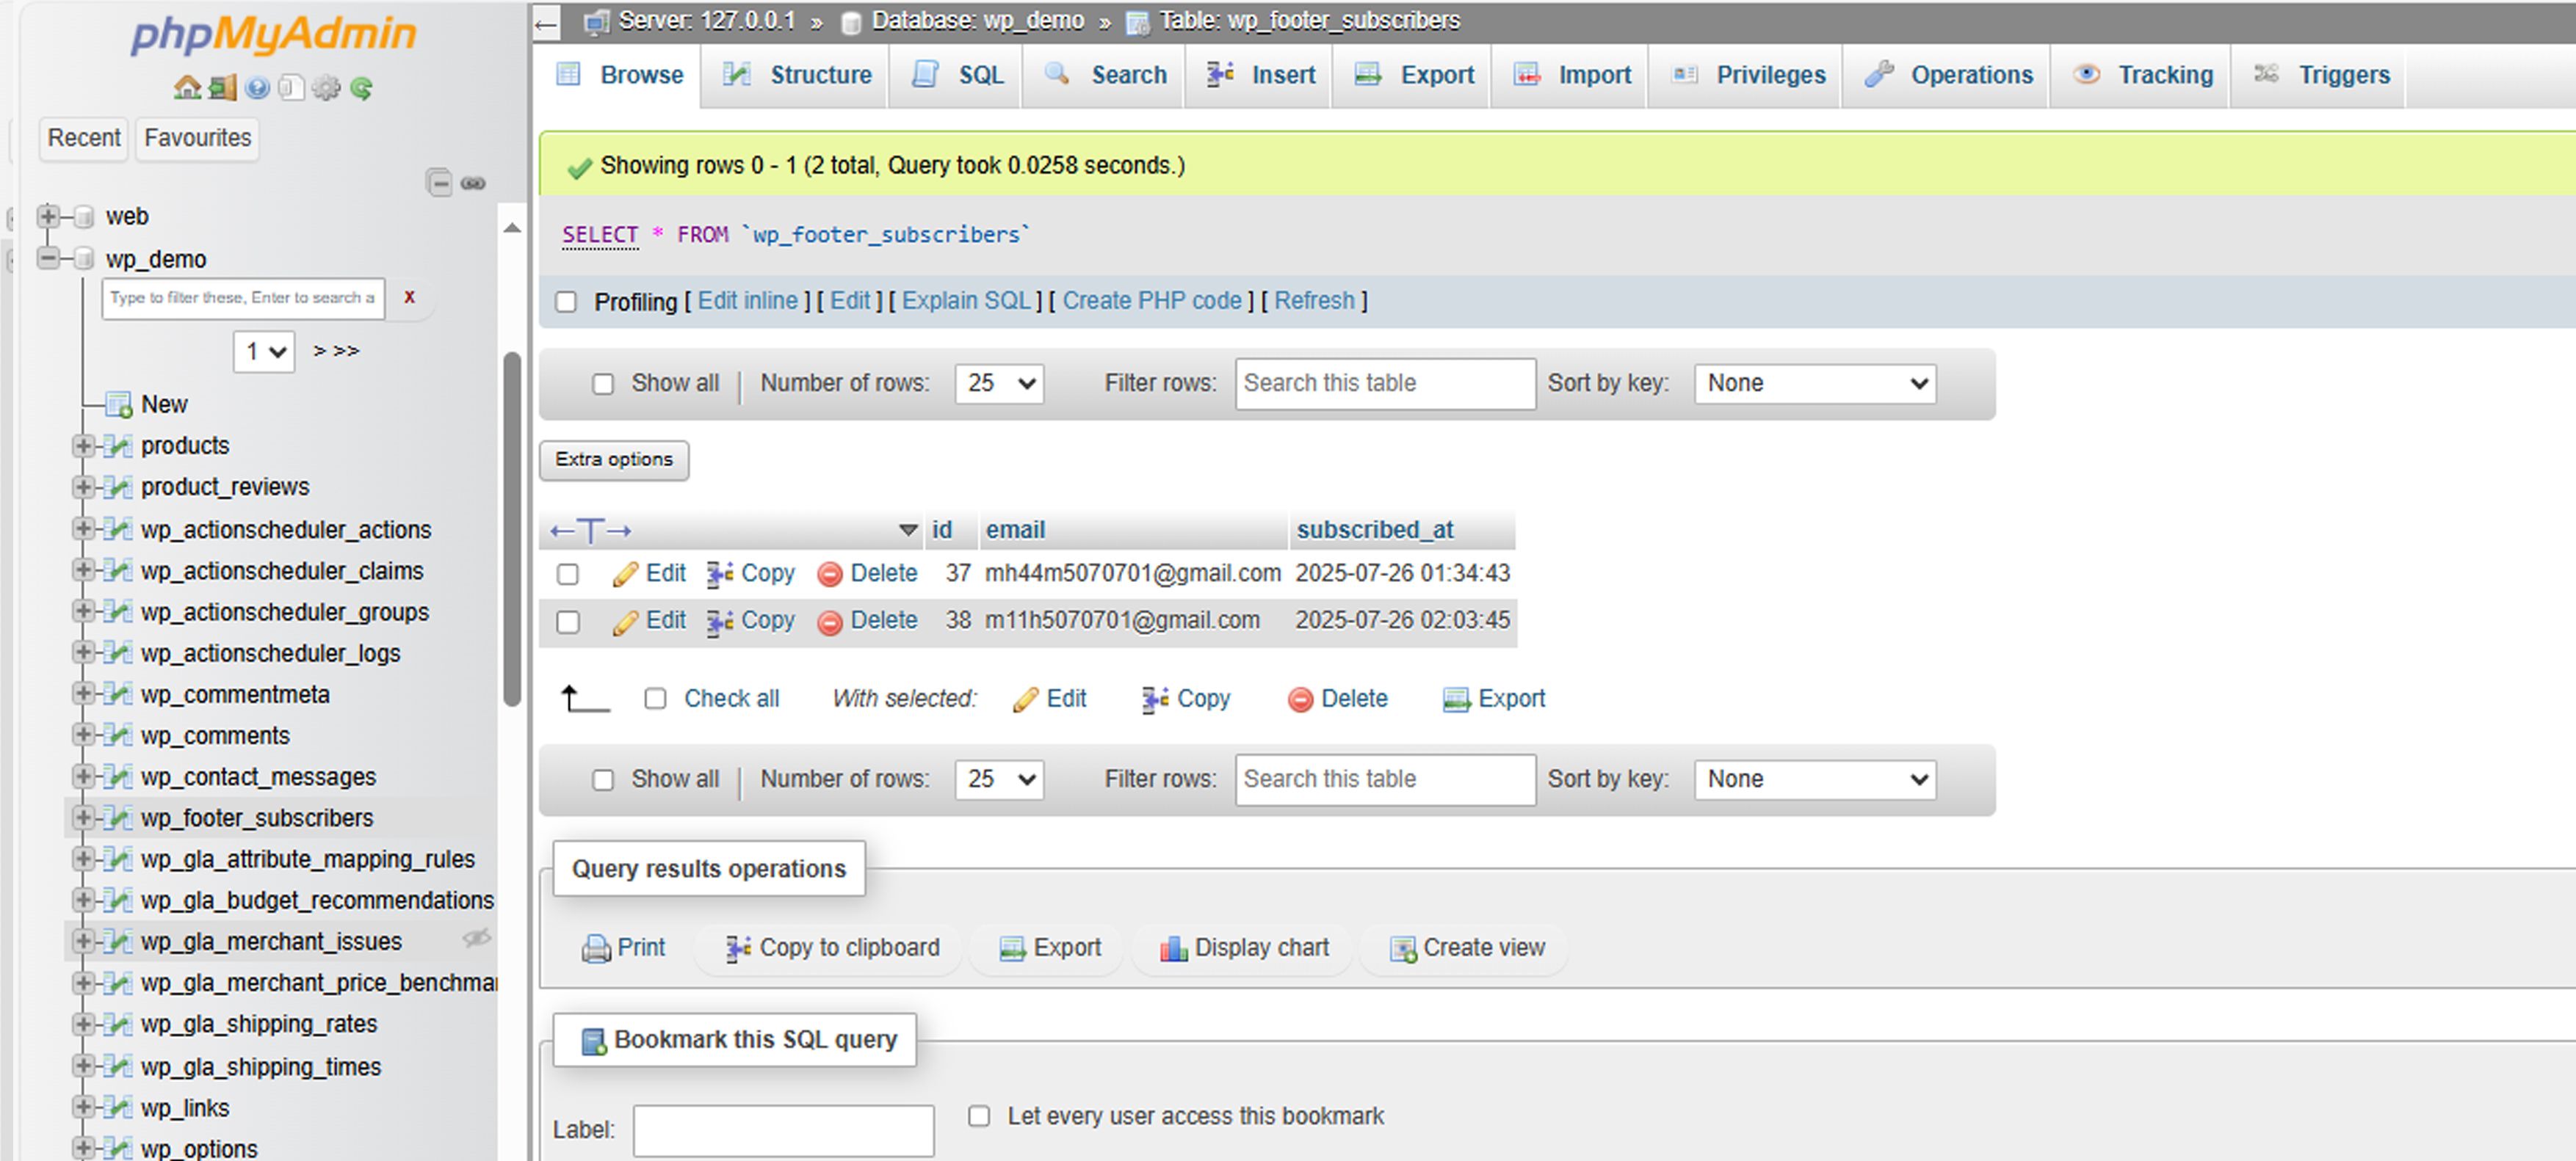Click the navigation panel vertical scrollbar
Image resolution: width=2576 pixels, height=1161 pixels.
point(512,530)
